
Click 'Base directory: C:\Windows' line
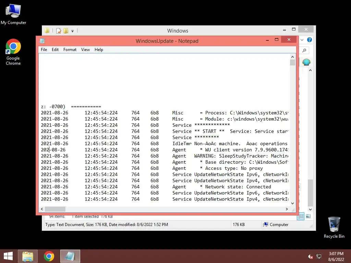pyautogui.click(x=165, y=162)
